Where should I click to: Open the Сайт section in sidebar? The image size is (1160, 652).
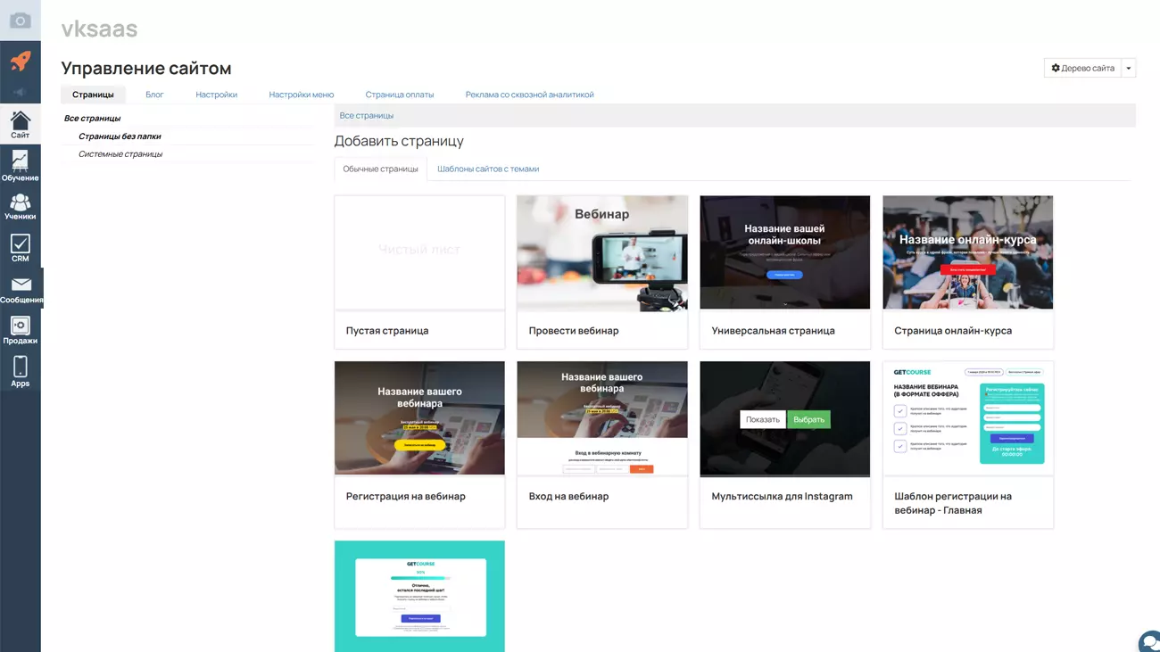[x=20, y=124]
